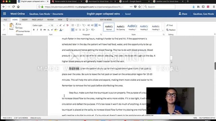Toggle bold formatting
216x121 pixels.
(34, 30)
